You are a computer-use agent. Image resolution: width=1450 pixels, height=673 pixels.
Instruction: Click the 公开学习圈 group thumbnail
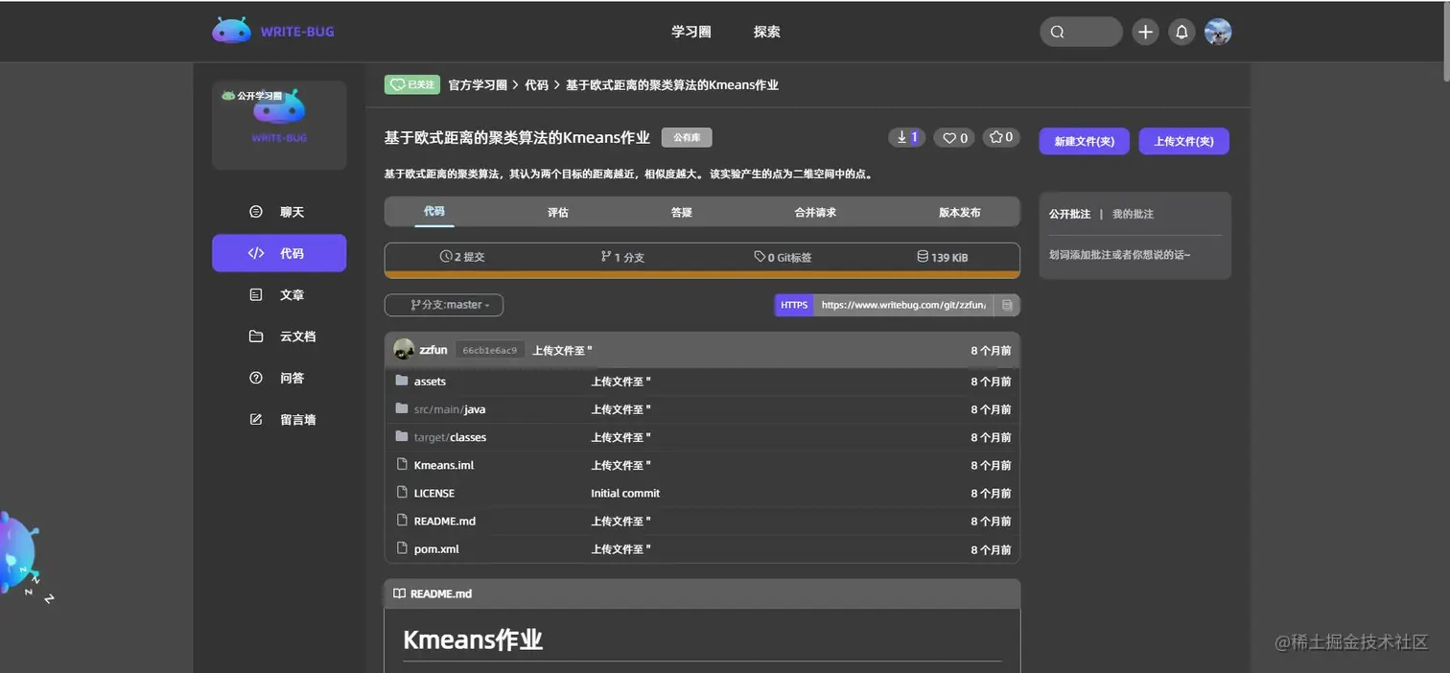click(x=279, y=125)
